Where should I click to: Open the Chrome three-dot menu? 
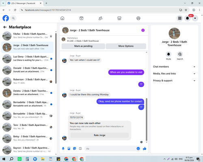[x=199, y=10]
